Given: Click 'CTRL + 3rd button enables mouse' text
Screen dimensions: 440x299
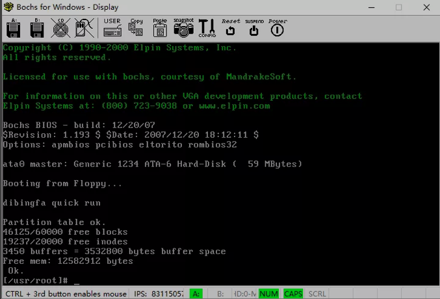Looking at the screenshot, I should (66, 294).
